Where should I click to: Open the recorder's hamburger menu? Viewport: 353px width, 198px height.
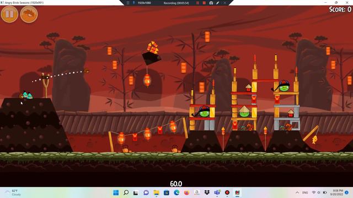coord(128,3)
